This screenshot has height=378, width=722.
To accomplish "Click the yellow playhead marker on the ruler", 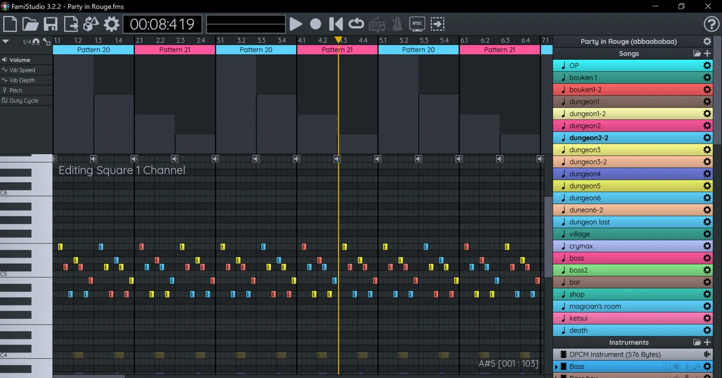I will coord(338,40).
